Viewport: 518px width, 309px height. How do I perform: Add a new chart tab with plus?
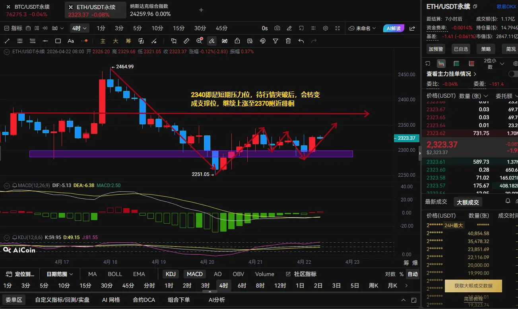201,10
